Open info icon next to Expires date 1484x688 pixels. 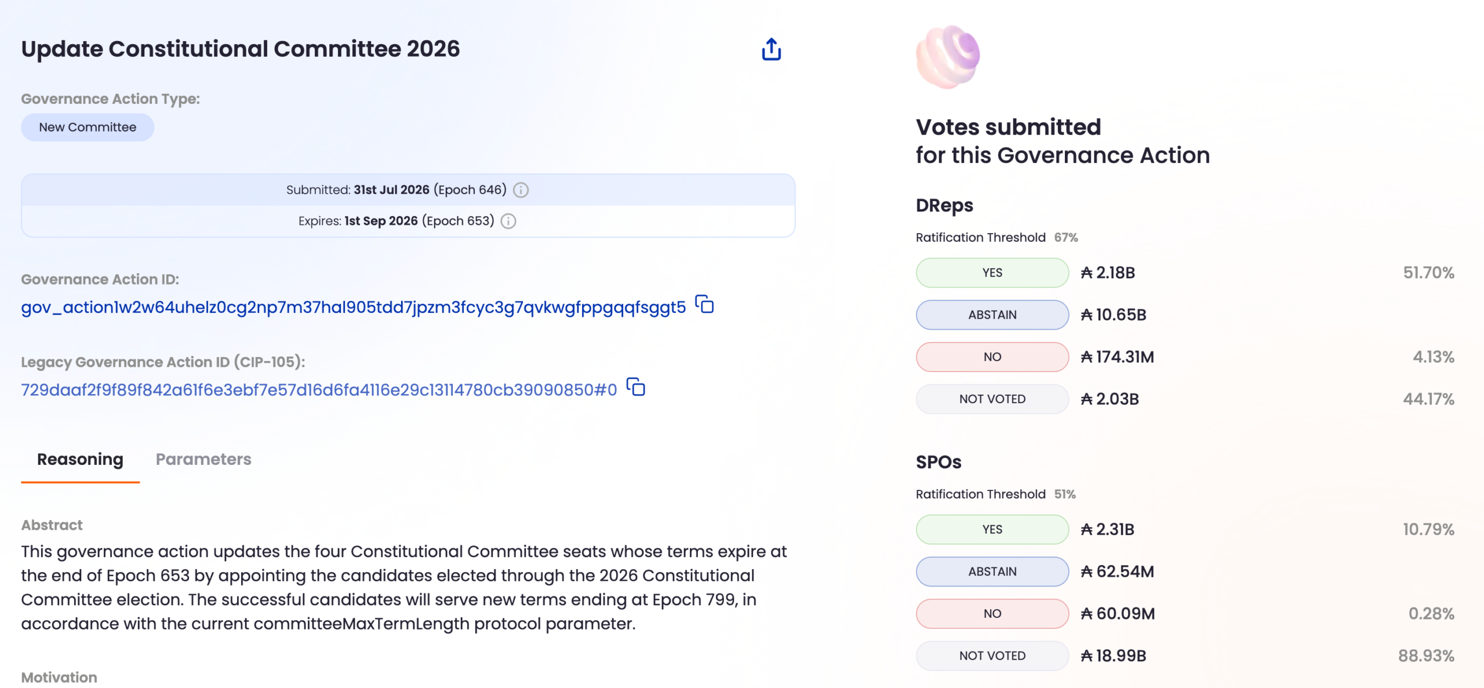click(508, 221)
